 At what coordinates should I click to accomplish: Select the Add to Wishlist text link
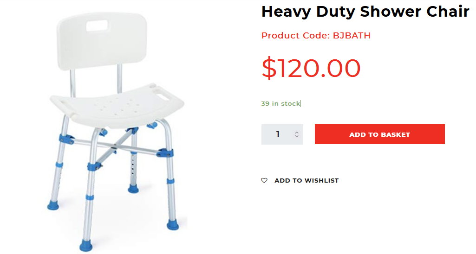pyautogui.click(x=306, y=181)
